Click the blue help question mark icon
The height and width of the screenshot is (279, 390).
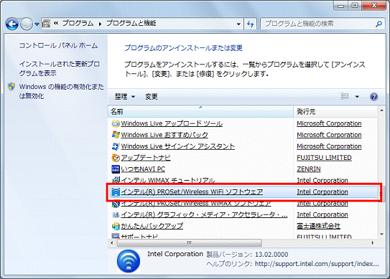[x=373, y=97]
